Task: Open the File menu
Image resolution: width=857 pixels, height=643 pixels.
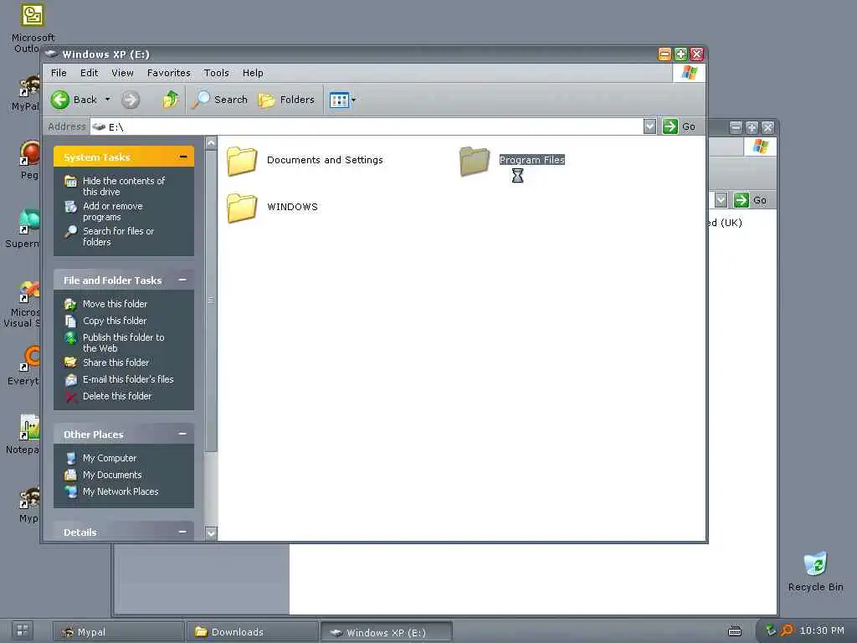Action: tap(59, 73)
